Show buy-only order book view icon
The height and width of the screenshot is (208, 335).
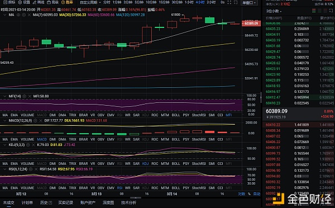[x=319, y=11]
